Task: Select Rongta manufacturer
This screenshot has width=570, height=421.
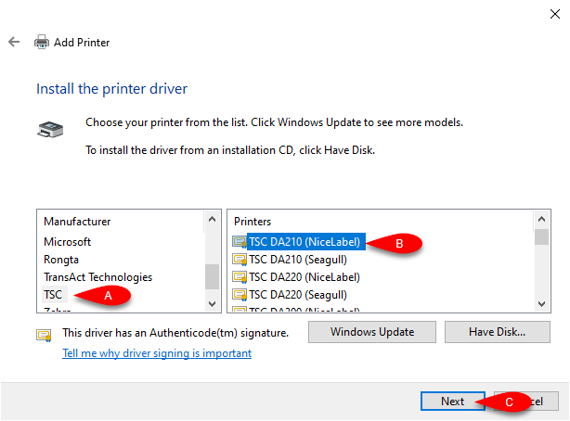Action: (x=61, y=260)
